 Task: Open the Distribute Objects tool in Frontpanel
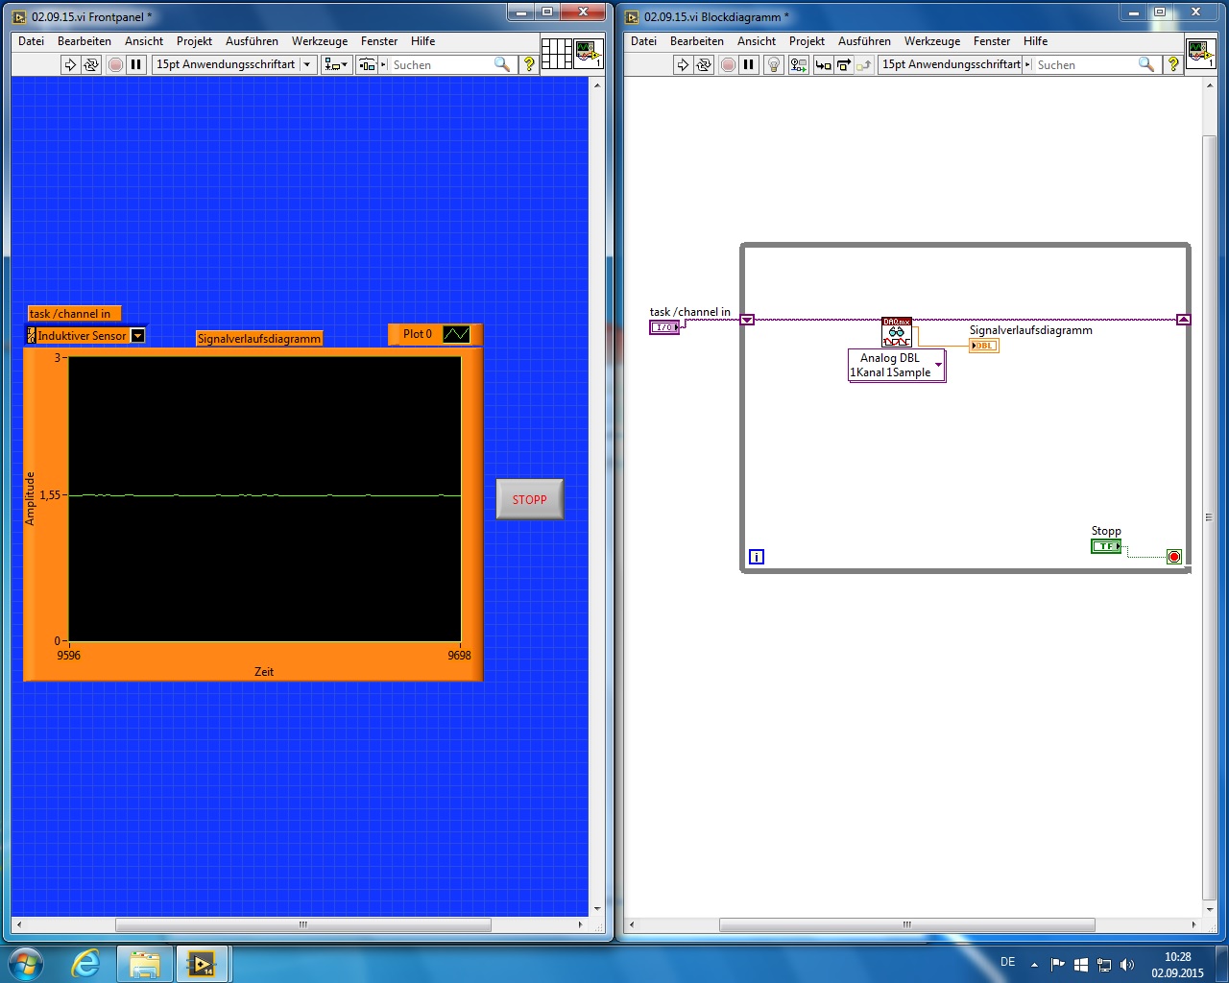[x=367, y=64]
